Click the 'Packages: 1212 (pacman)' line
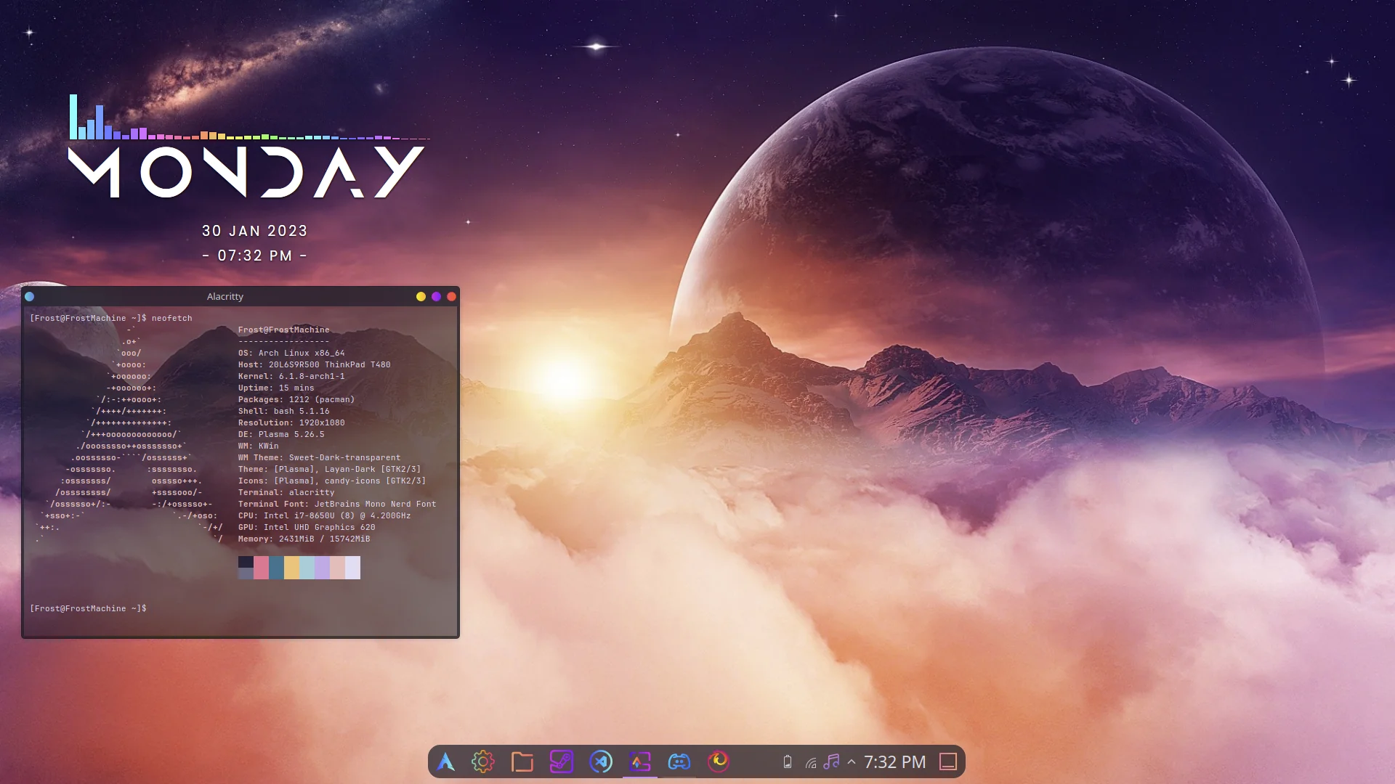The image size is (1395, 784). [296, 399]
